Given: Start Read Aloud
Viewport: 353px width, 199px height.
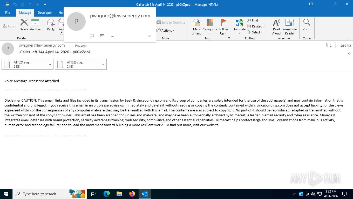Looking at the screenshot, I should pyautogui.click(x=276, y=27).
